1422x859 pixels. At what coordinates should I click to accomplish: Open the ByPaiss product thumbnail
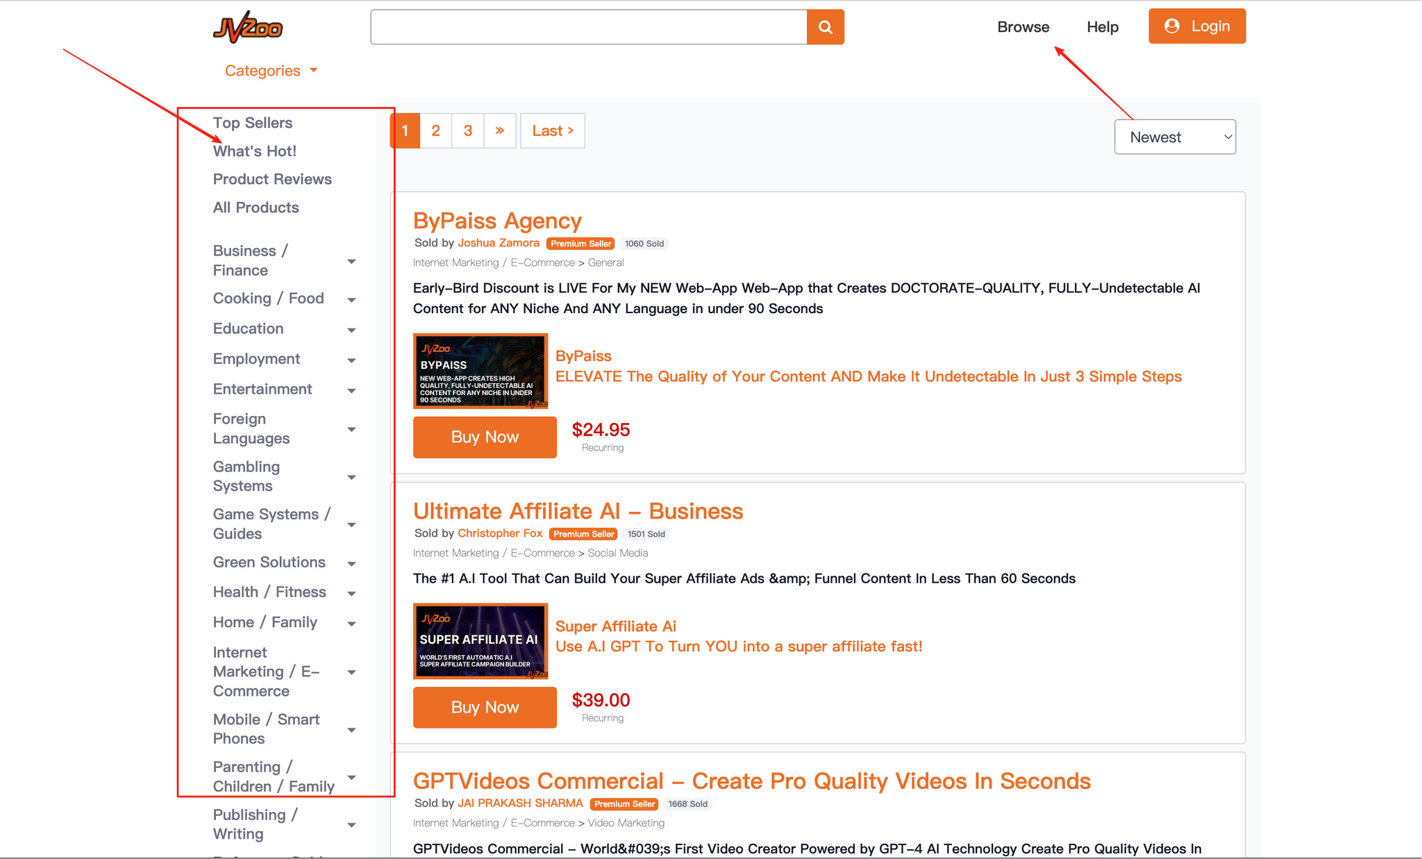[x=480, y=371]
